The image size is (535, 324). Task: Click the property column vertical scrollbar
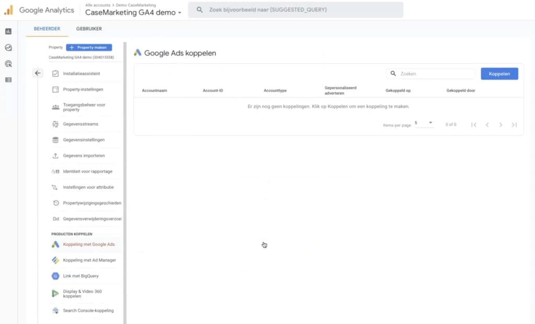click(x=125, y=183)
